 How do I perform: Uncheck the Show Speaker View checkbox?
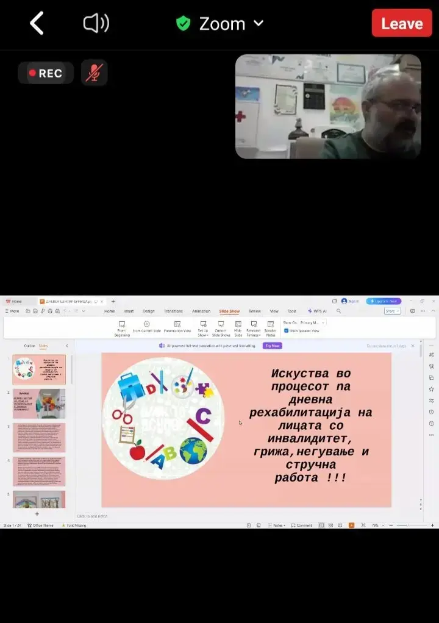[x=286, y=330]
